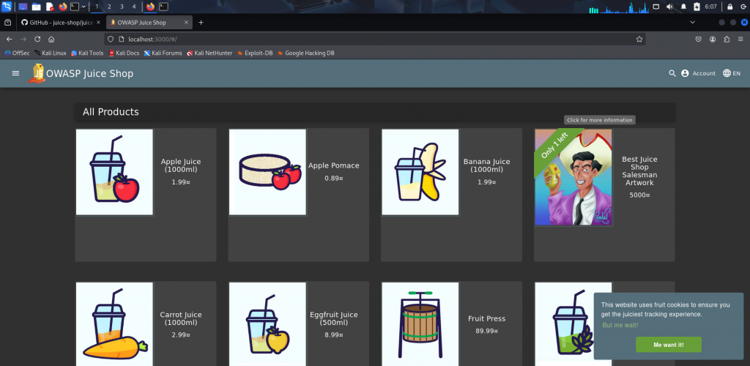This screenshot has height=366, width=750.
Task: Open the Apple Pomace product image
Action: 267,172
